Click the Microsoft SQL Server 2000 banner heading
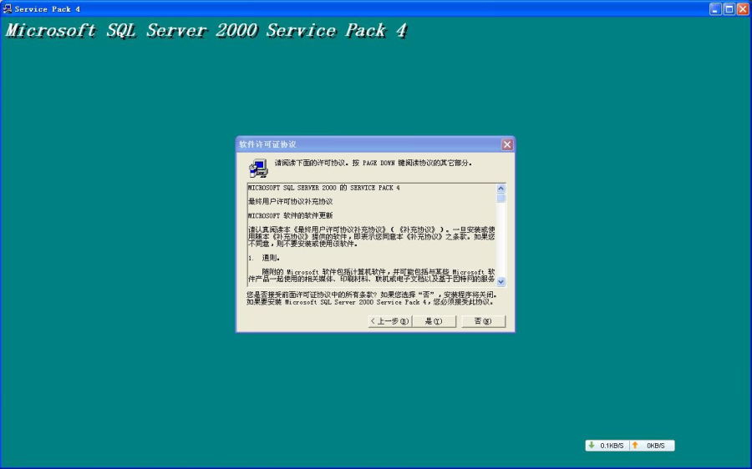Screen dimensions: 752x469 (x=206, y=31)
